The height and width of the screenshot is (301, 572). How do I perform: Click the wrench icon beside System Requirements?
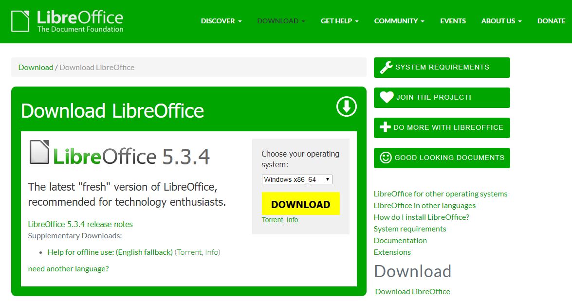pyautogui.click(x=386, y=68)
